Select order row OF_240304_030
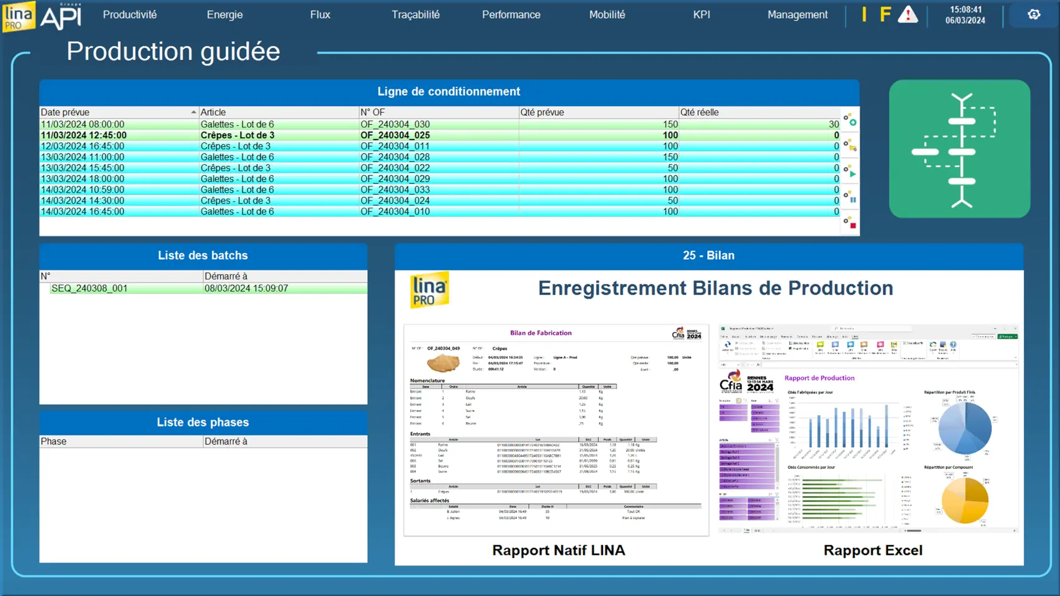The width and height of the screenshot is (1060, 596). pyautogui.click(x=394, y=125)
